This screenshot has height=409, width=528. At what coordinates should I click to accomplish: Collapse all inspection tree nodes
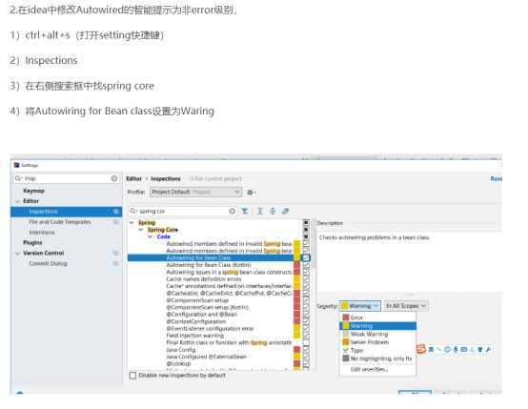pos(273,211)
